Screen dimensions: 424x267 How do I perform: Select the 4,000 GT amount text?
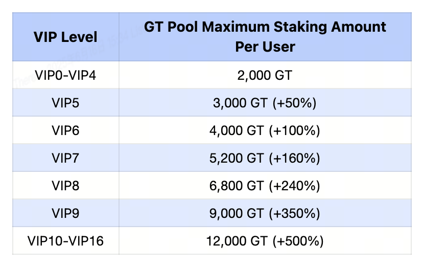point(237,131)
